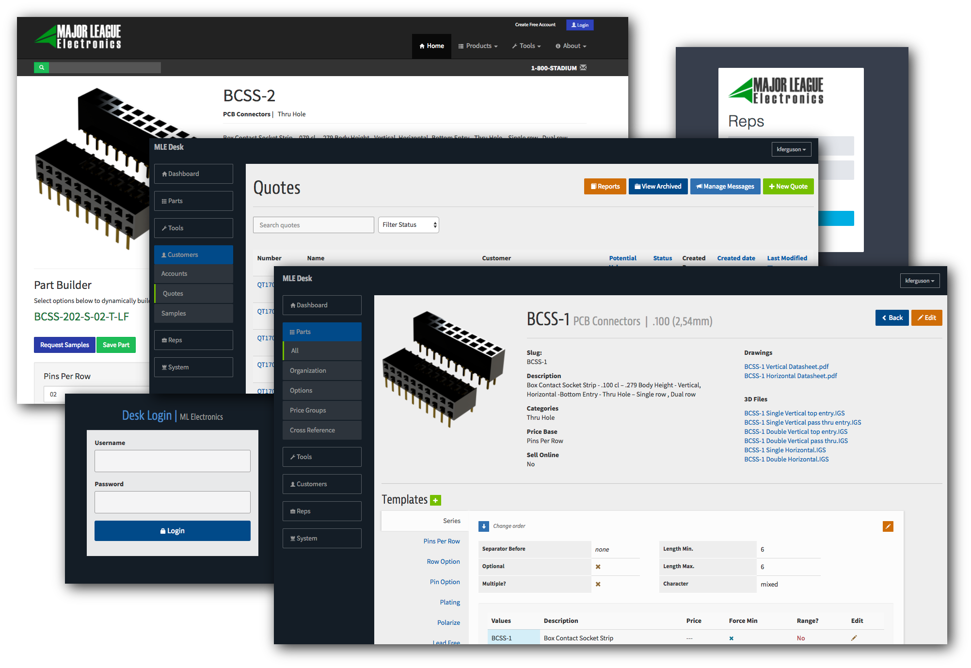Image resolution: width=971 pixels, height=668 pixels.
Task: Select Options under Parts
Action: [x=322, y=390]
